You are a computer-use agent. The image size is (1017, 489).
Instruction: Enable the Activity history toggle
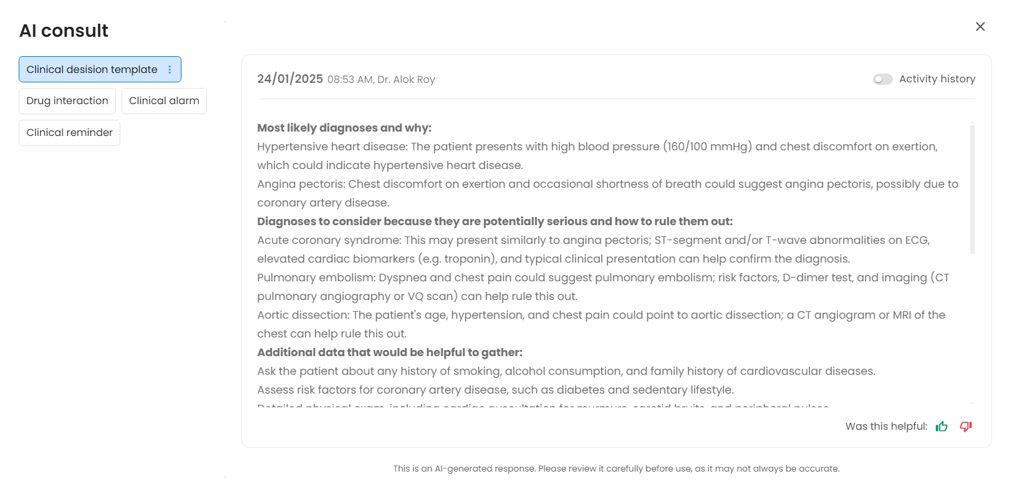click(882, 79)
